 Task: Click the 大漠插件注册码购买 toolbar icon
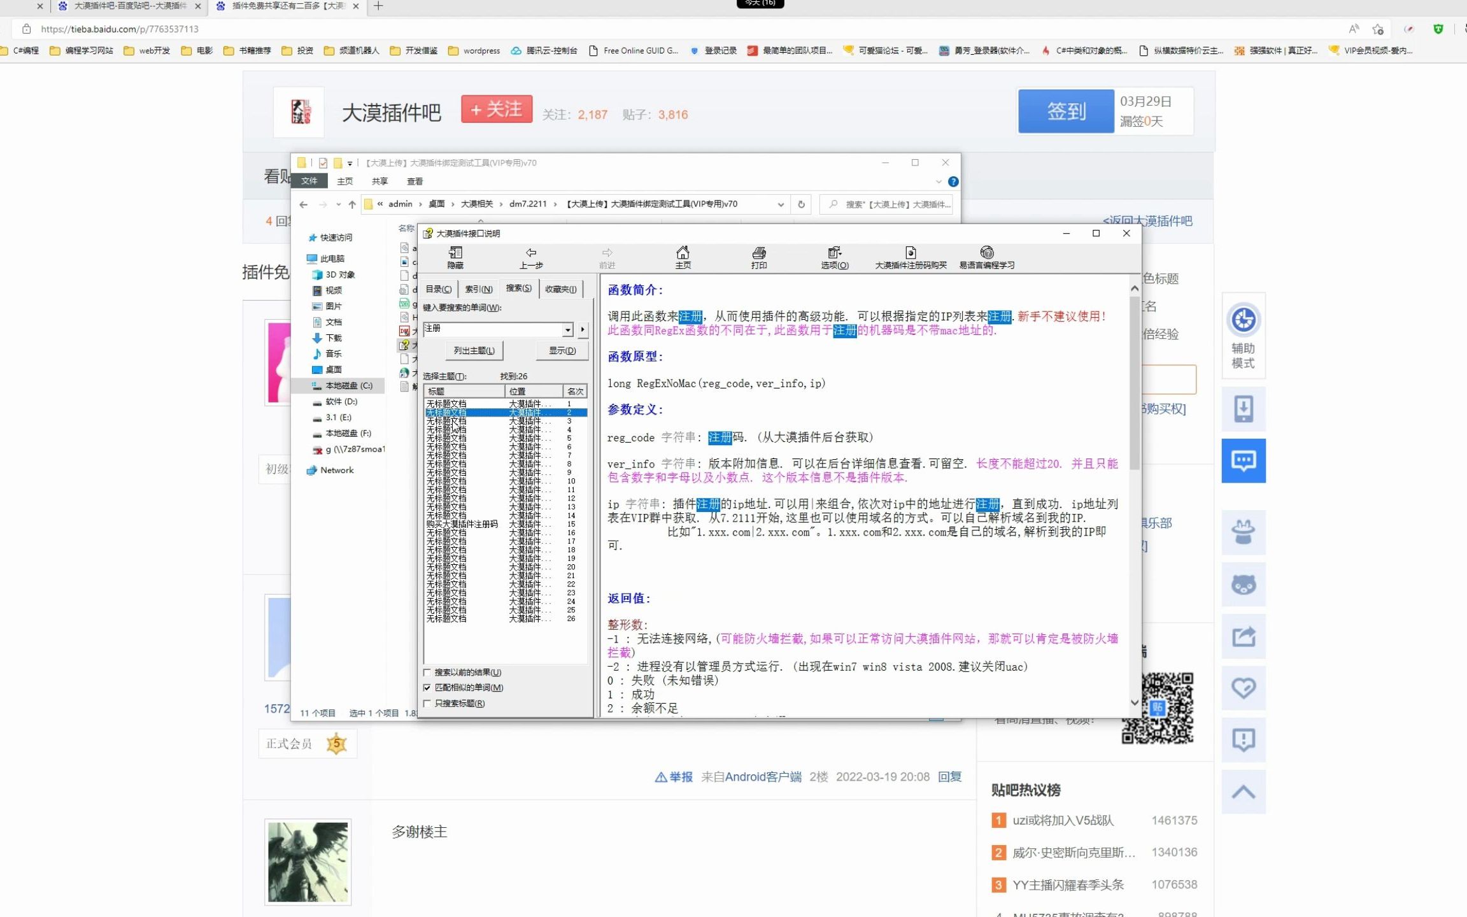911,257
